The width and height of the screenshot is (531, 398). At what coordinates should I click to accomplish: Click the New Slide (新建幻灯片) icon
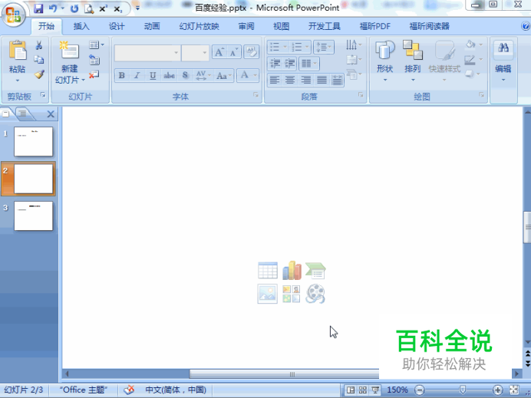pos(69,50)
